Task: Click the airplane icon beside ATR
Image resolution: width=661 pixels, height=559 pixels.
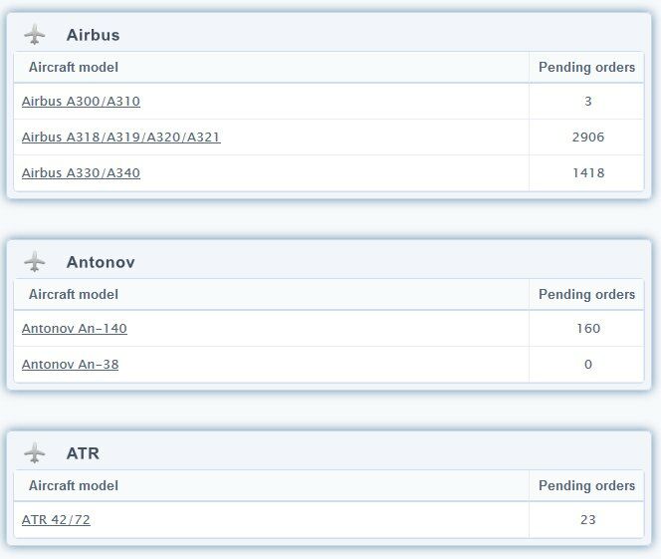Action: tap(35, 453)
